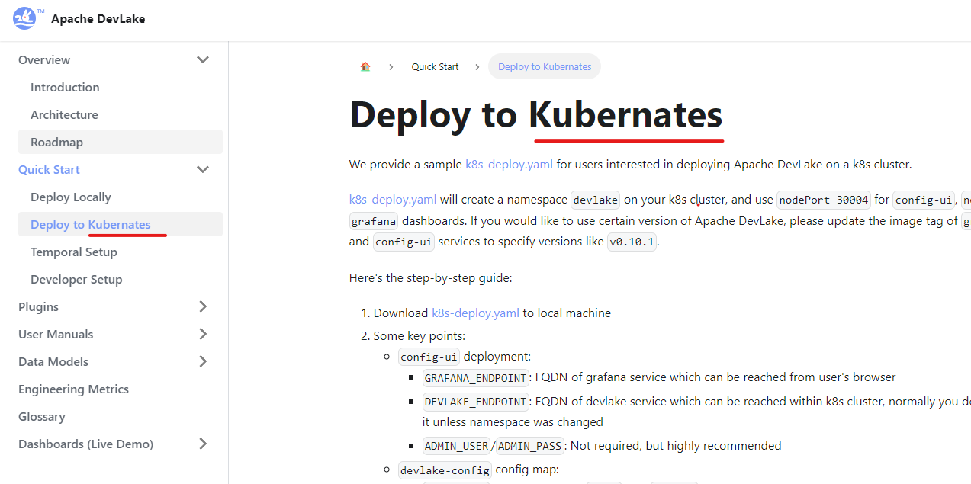Image resolution: width=971 pixels, height=484 pixels.
Task: Expand the User Manuals section chevron
Action: pyautogui.click(x=203, y=334)
